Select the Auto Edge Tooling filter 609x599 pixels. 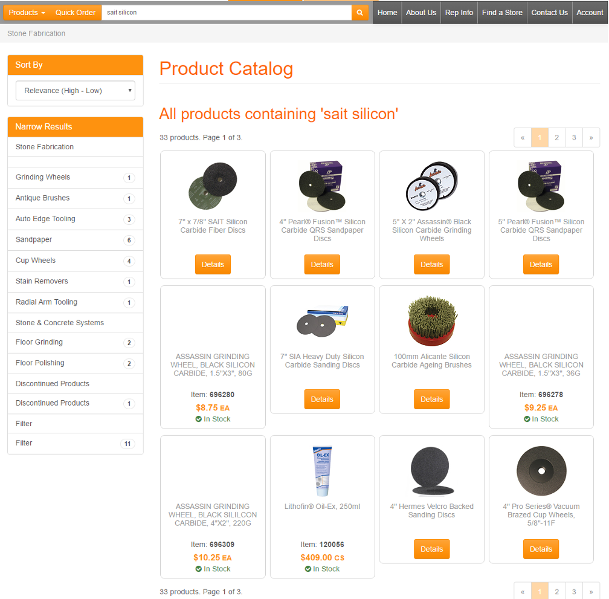[76, 219]
